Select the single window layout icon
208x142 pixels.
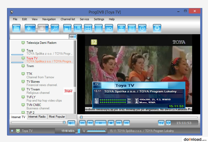(x=67, y=28)
